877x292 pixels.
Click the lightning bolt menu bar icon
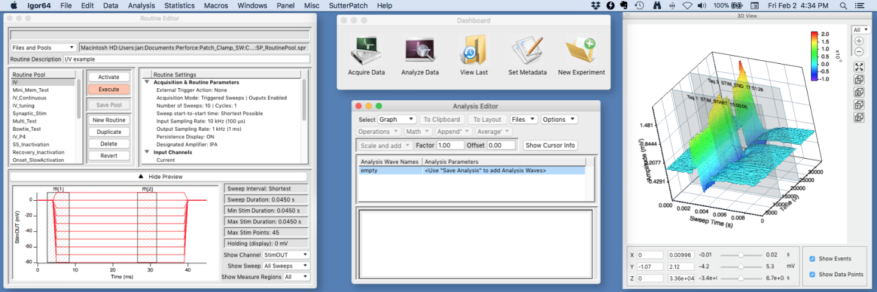610,5
